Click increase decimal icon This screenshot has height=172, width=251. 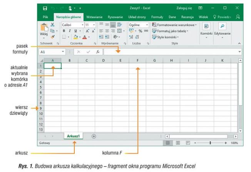pos(131,37)
